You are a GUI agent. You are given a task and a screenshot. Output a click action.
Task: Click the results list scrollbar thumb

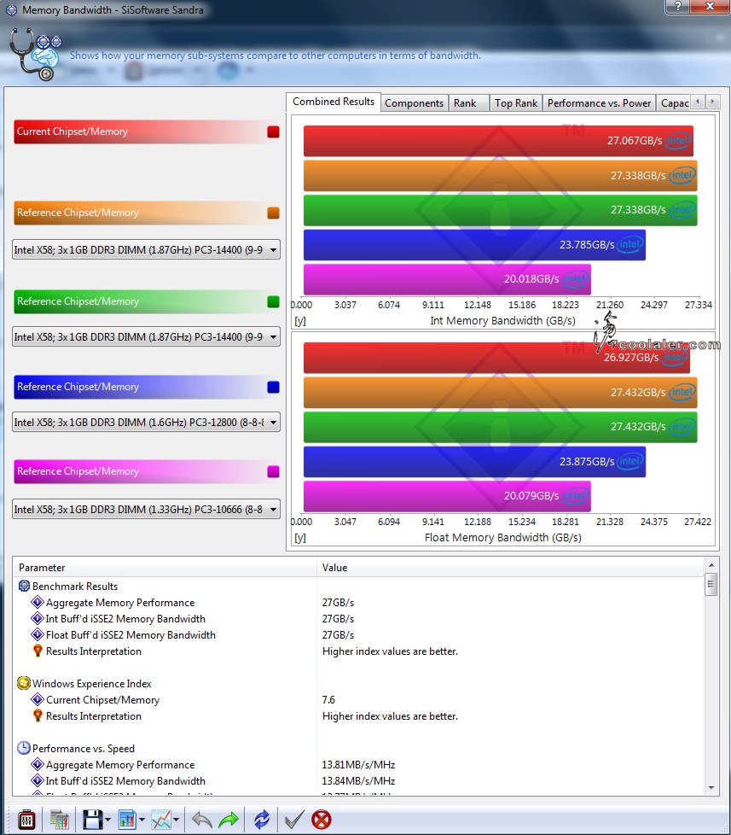[711, 584]
